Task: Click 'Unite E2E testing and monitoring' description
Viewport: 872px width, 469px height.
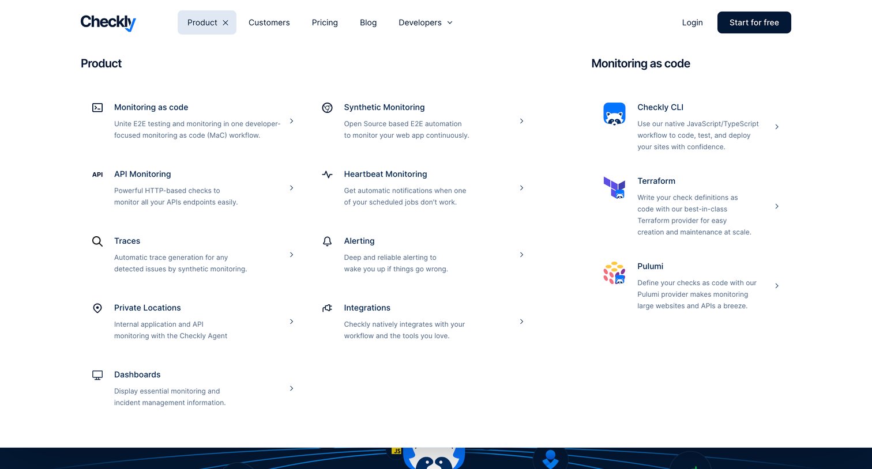Action: click(197, 130)
